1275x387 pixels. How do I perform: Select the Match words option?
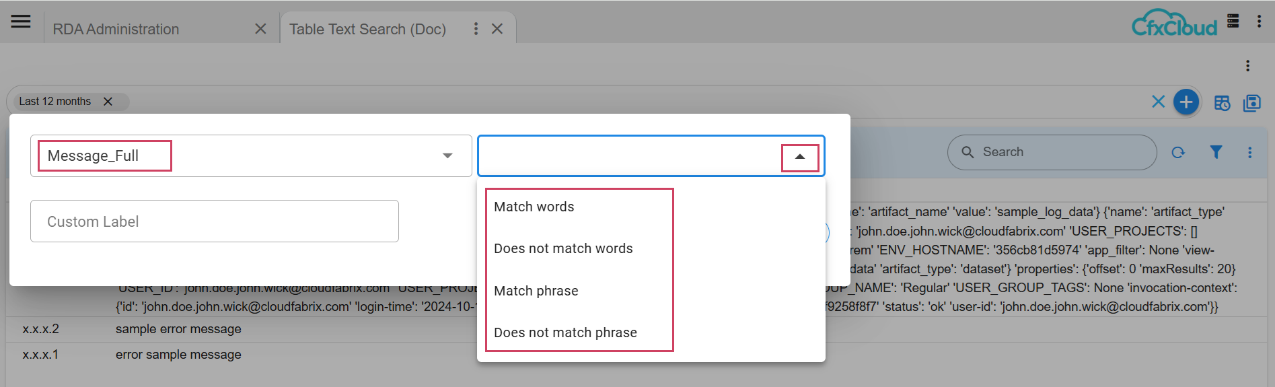coord(534,207)
